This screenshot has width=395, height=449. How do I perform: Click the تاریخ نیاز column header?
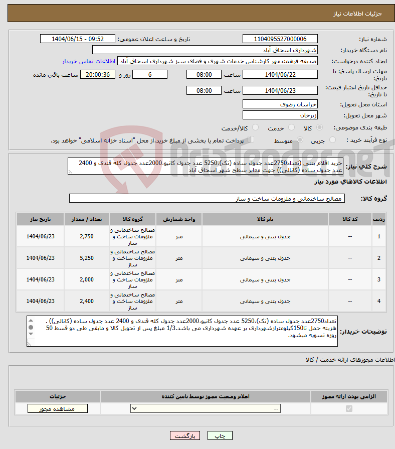(x=40, y=219)
